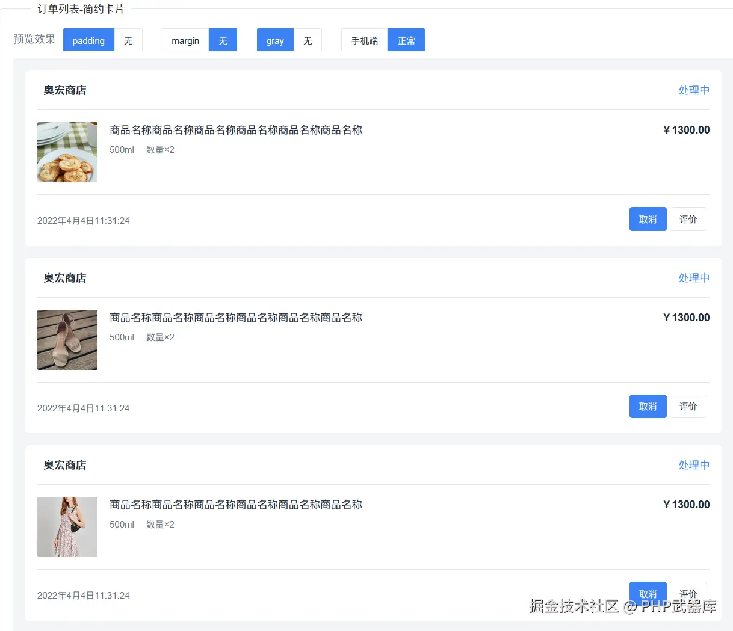Click 数量×2 in the dress order

(x=160, y=525)
